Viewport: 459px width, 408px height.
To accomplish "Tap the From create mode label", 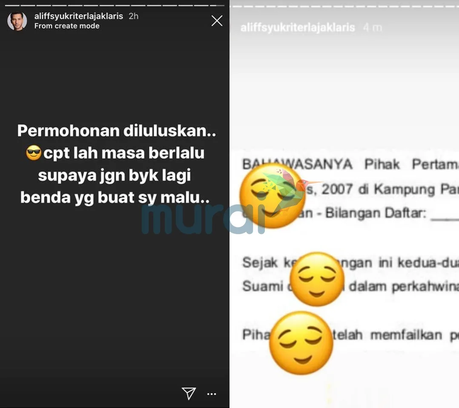I will pyautogui.click(x=67, y=26).
